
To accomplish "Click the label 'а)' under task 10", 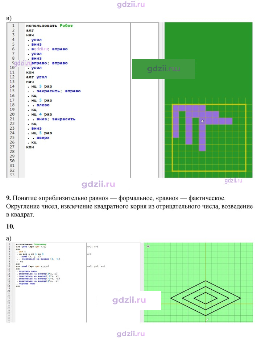I will (9, 239).
